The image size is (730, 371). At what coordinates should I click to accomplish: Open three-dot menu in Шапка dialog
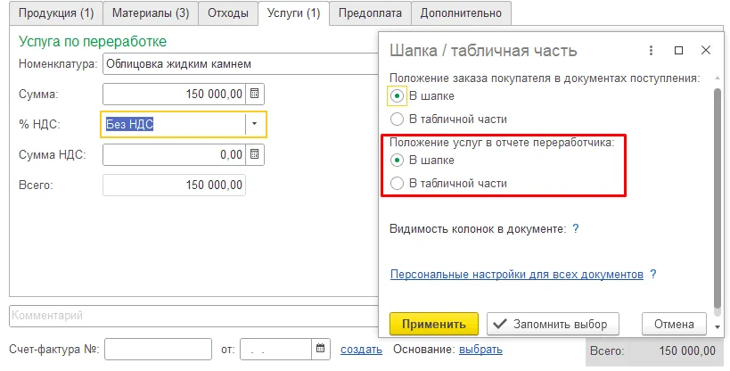coord(651,50)
